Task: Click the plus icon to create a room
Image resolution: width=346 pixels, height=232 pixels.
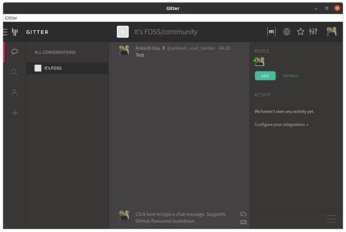Action: pos(15,113)
